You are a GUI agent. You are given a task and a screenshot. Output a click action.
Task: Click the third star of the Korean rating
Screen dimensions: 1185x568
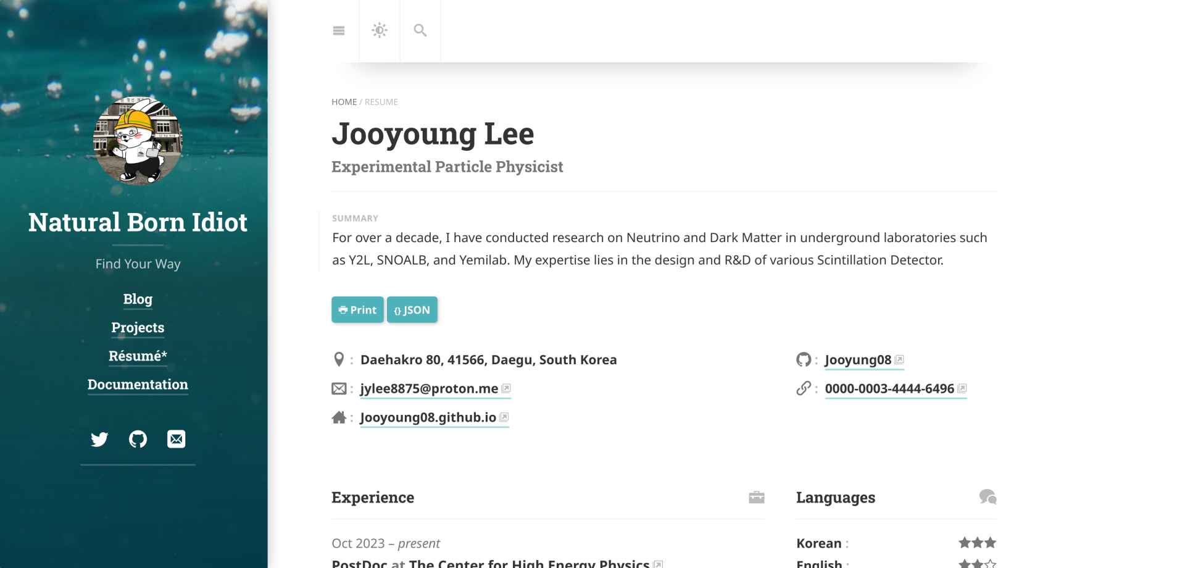click(x=990, y=542)
